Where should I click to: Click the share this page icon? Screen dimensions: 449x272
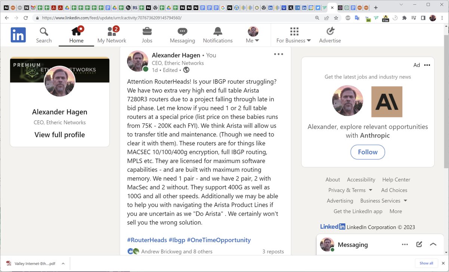pos(327,18)
